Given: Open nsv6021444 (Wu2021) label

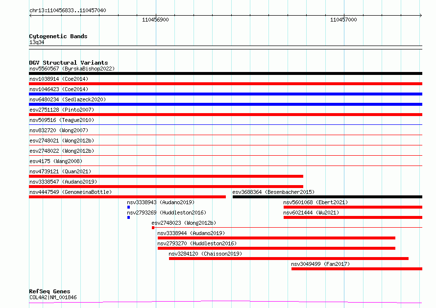Looking at the screenshot, I should (311, 213).
